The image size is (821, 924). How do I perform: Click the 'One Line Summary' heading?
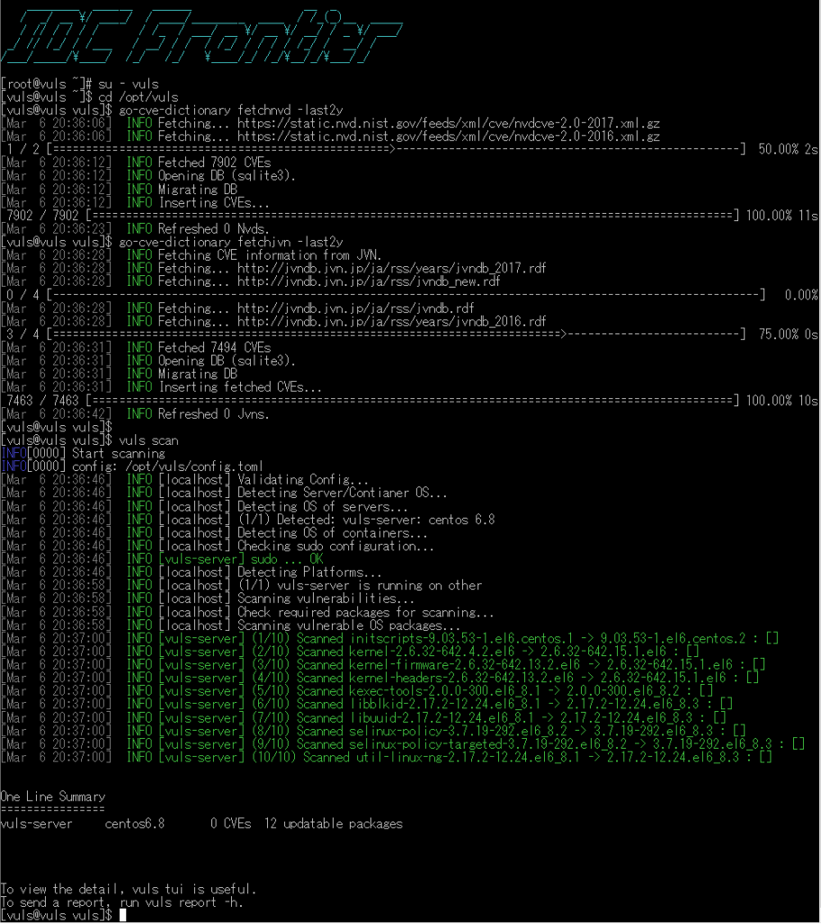pyautogui.click(x=53, y=797)
